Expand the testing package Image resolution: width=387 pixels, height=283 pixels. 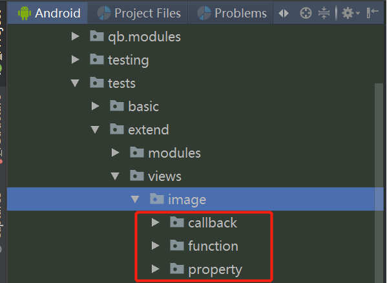[75, 59]
